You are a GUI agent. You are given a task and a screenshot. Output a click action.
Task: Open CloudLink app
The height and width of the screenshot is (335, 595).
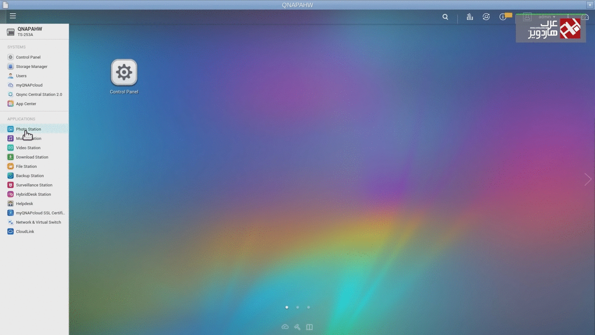[34, 232]
